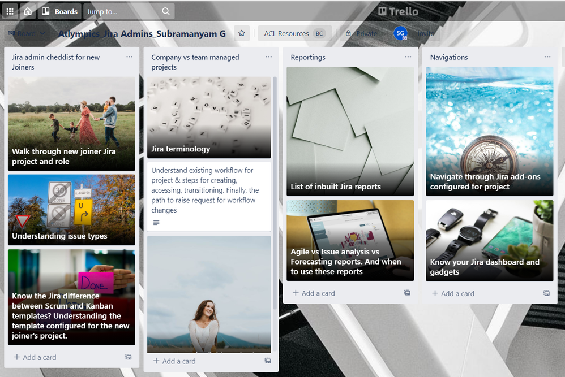Create from template in Jira admin checklist list
Viewport: 565px width, 377px height.
(129, 357)
